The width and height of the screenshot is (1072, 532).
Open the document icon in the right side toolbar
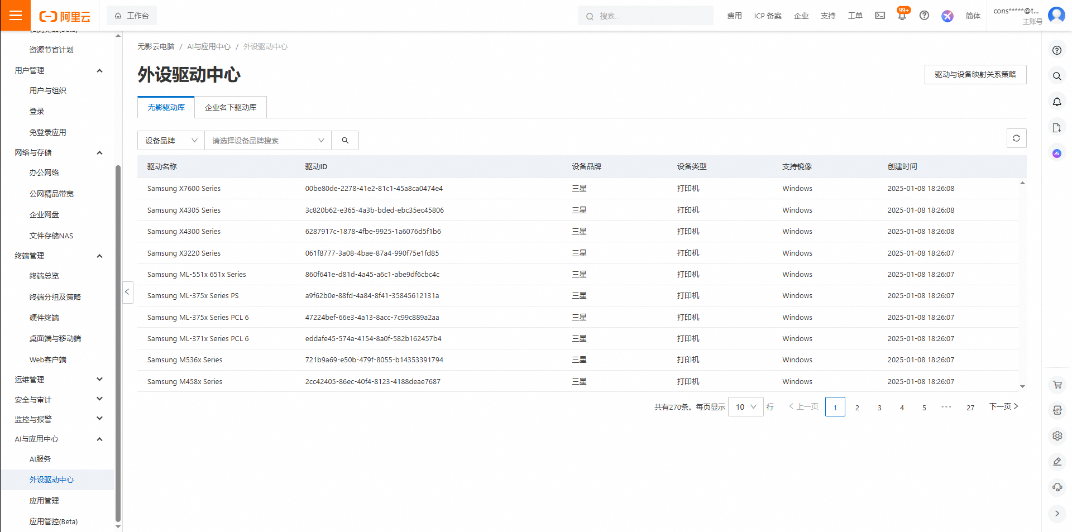tap(1057, 128)
